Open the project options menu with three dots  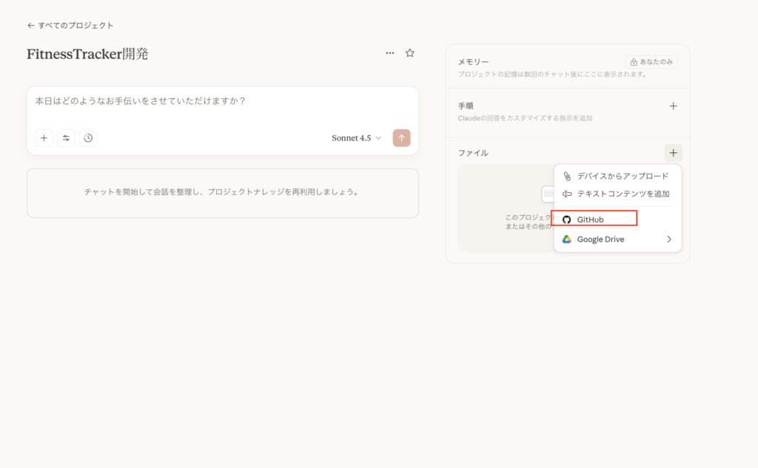[x=390, y=52]
